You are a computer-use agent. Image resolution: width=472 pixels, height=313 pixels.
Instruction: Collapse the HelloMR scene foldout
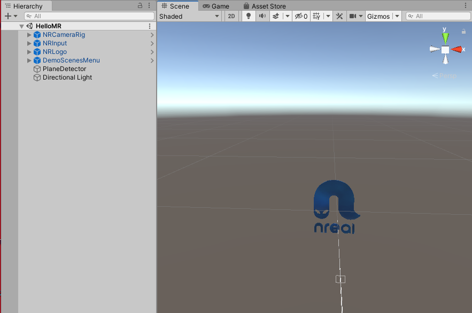[21, 26]
